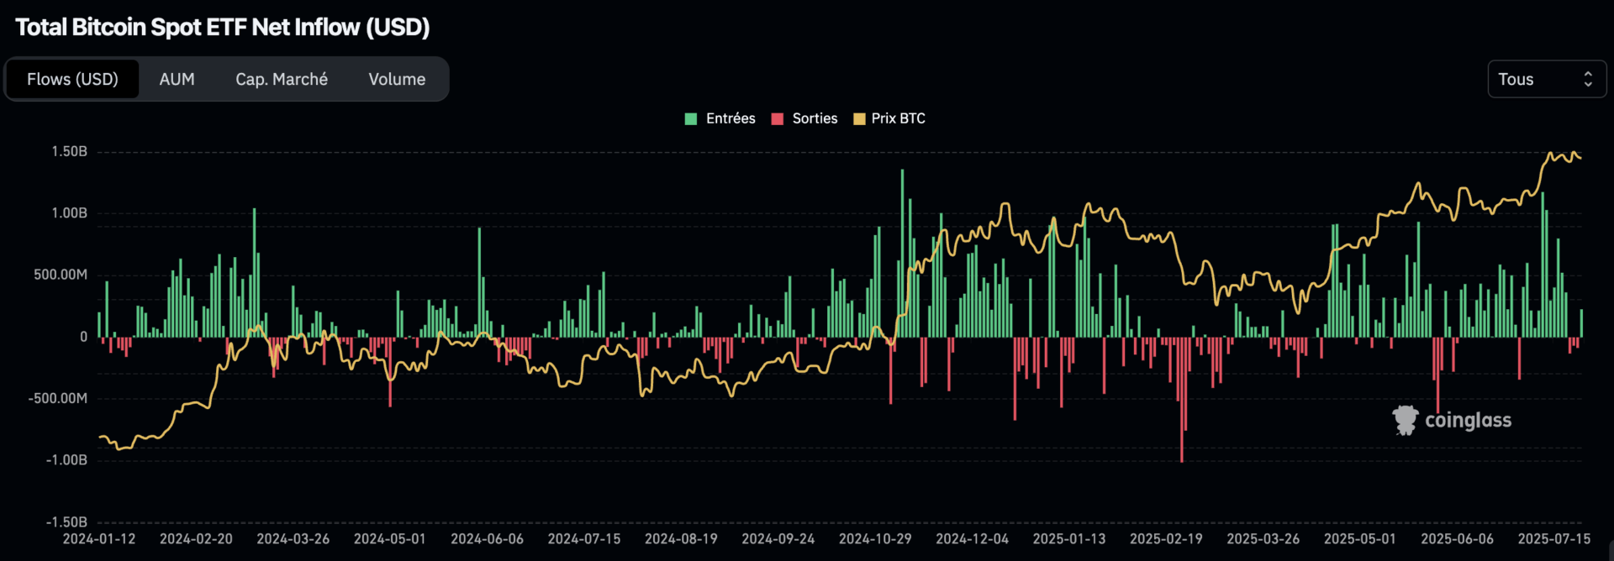Click the Total Bitcoin Spot ETF title
Image resolution: width=1614 pixels, height=561 pixels.
tap(223, 27)
